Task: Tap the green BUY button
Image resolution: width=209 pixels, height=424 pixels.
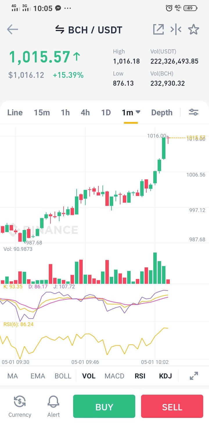Action: tap(104, 406)
